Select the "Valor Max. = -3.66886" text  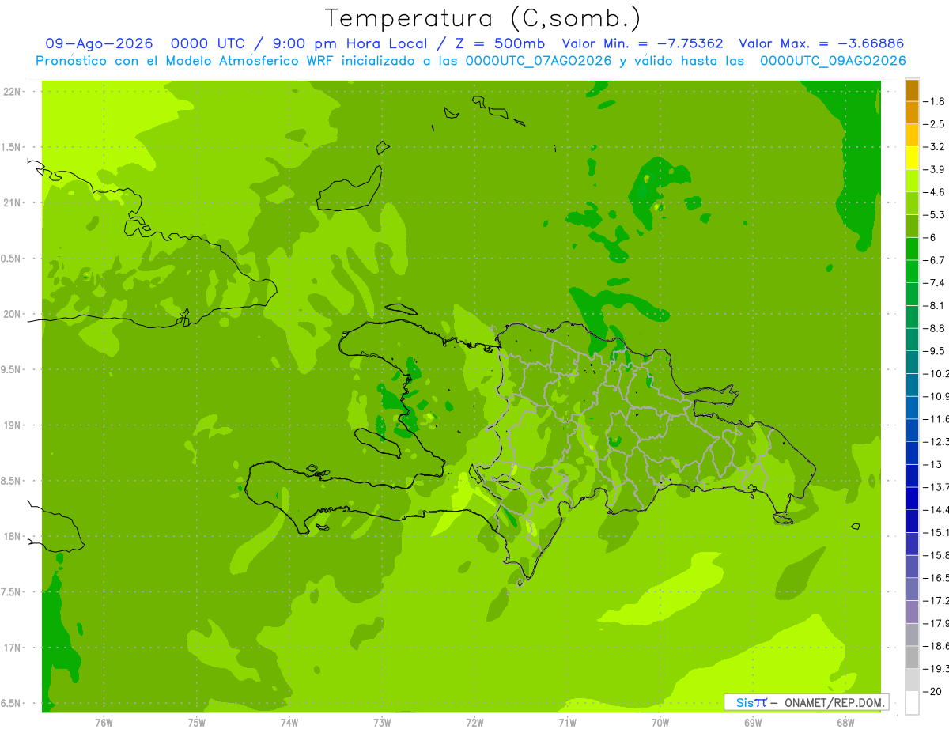[821, 44]
